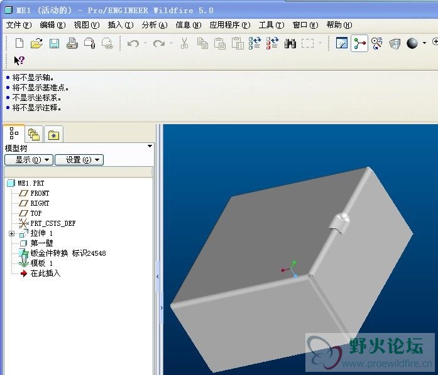Click the model tree filter input bar
The width and height of the screenshot is (438, 375).
(78, 171)
